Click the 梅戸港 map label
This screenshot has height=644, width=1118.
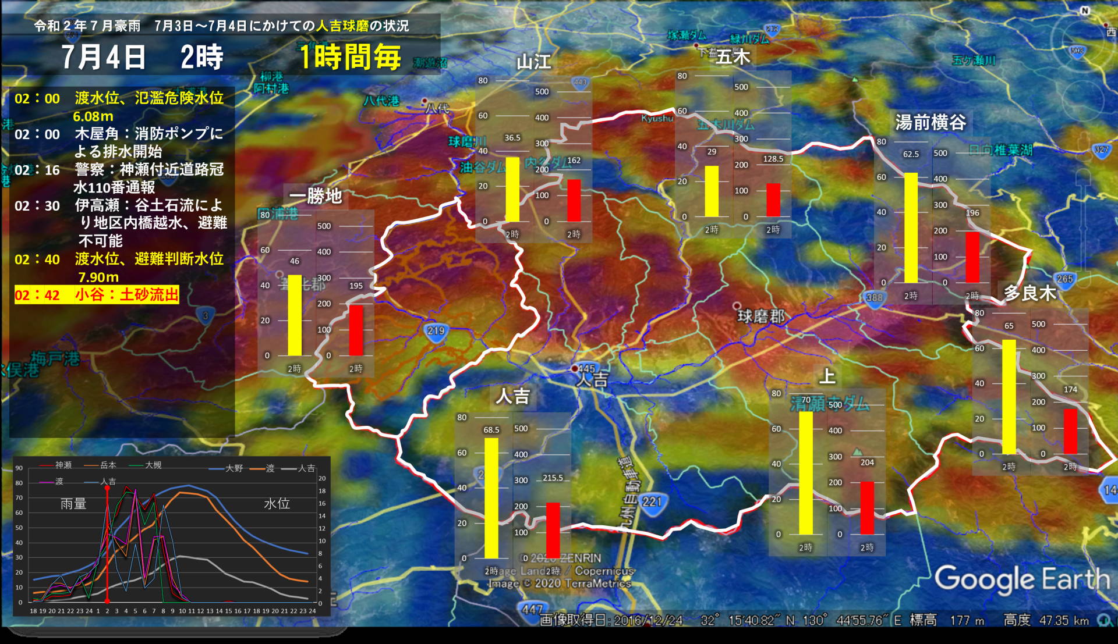coord(55,358)
